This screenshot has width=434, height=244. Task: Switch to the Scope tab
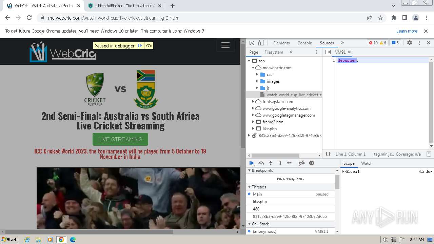point(349,163)
